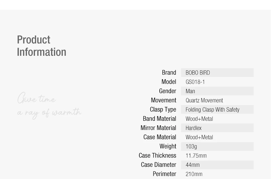The image size is (271, 179).
Task: Select the Gender value Man
Action: click(190, 91)
